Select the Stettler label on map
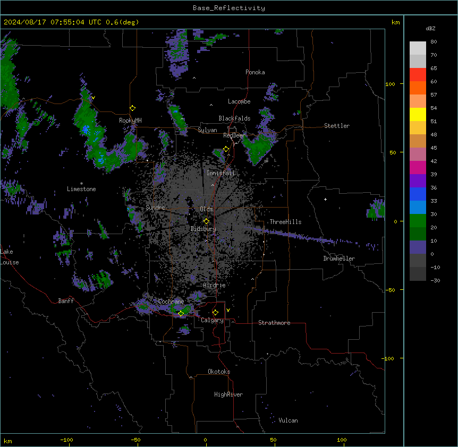Screen dimensions: 458x447 pos(337,126)
